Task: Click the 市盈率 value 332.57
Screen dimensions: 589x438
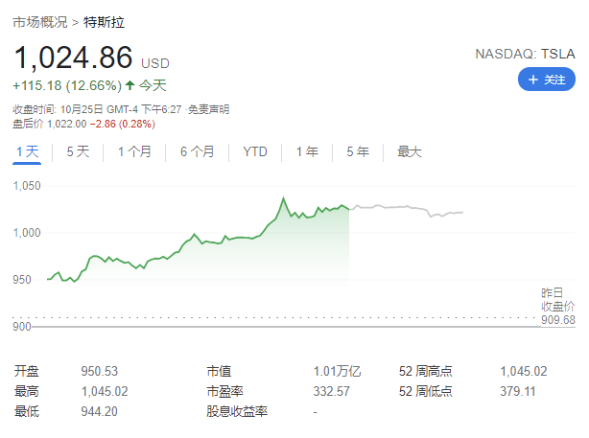Action: point(332,391)
